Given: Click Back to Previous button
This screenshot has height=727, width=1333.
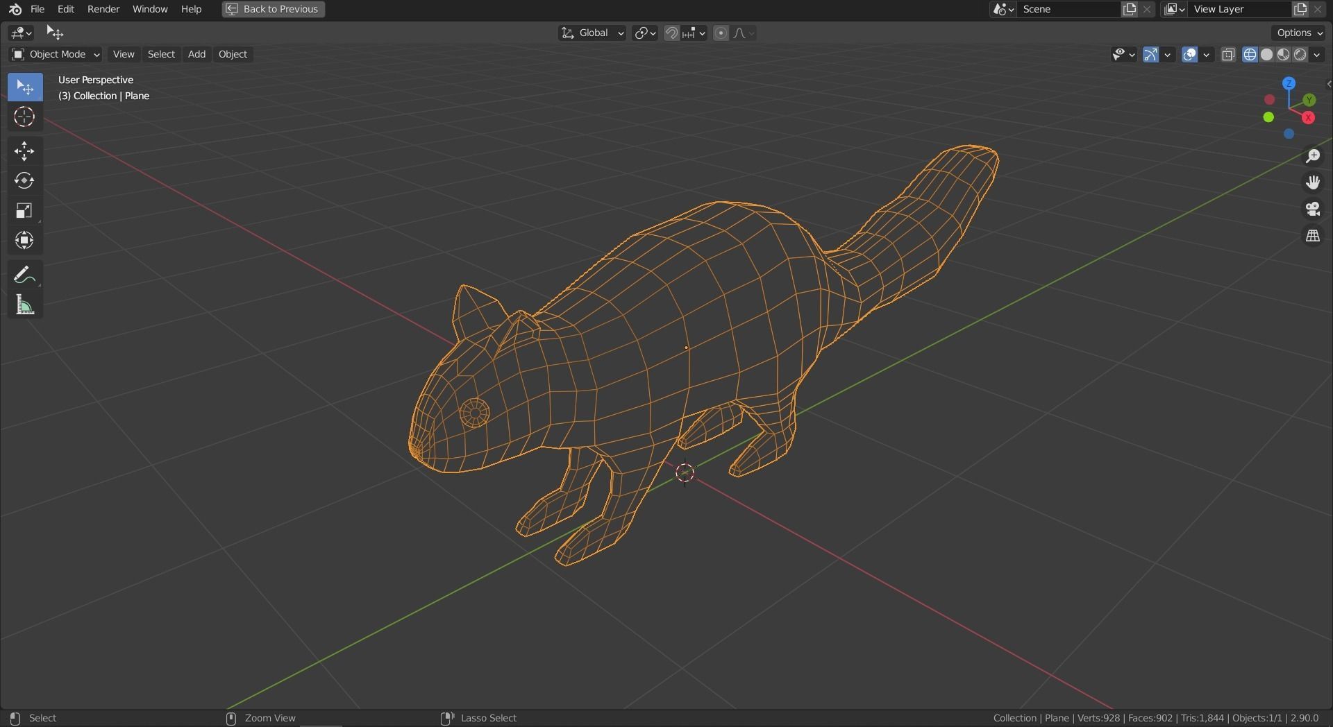Looking at the screenshot, I should pyautogui.click(x=274, y=9).
